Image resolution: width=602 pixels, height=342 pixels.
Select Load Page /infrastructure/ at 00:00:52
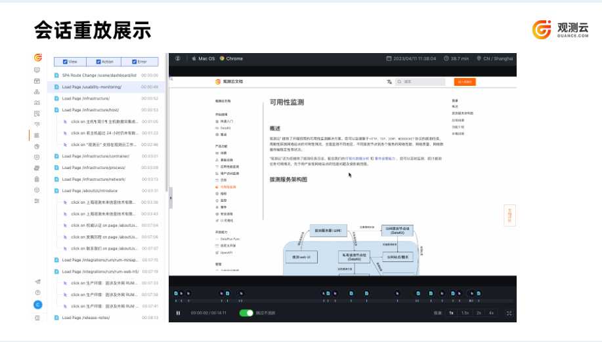pyautogui.click(x=106, y=98)
